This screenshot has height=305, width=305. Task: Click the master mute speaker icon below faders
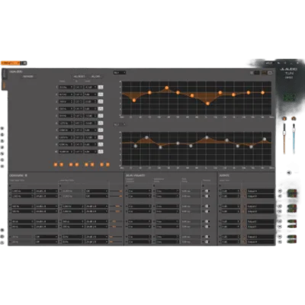tap(289, 173)
